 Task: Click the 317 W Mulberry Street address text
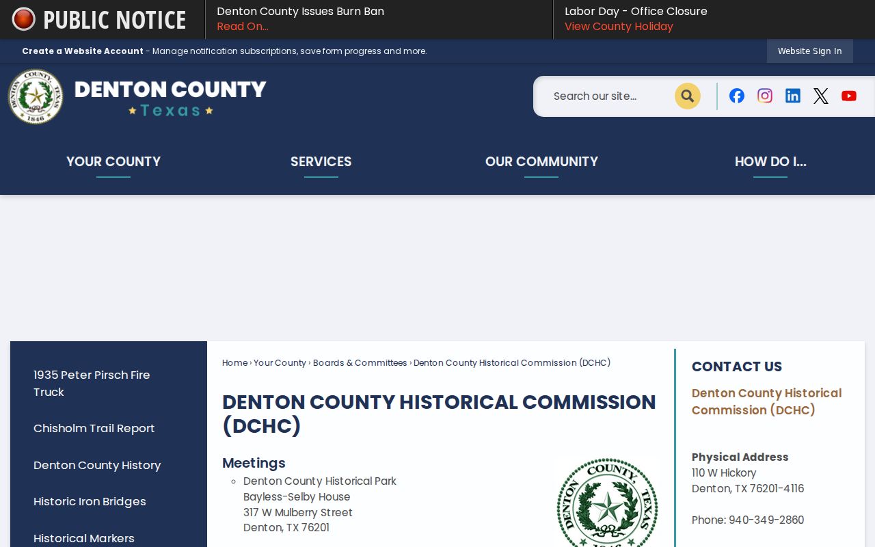298,513
